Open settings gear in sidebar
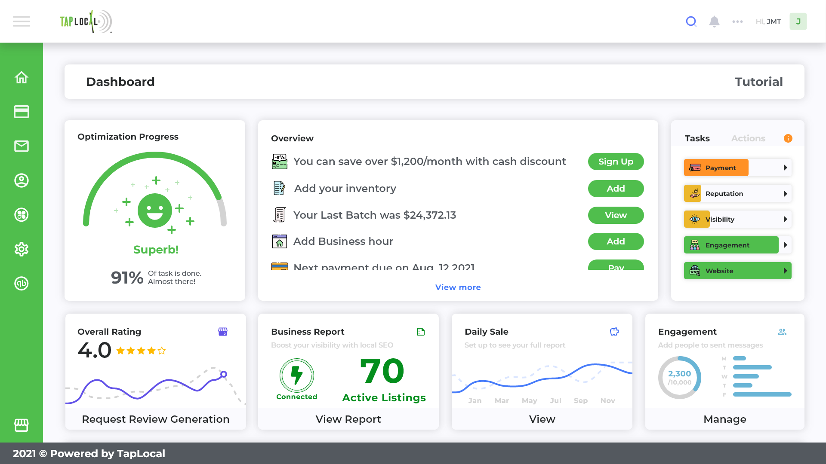826x464 pixels. (22, 249)
